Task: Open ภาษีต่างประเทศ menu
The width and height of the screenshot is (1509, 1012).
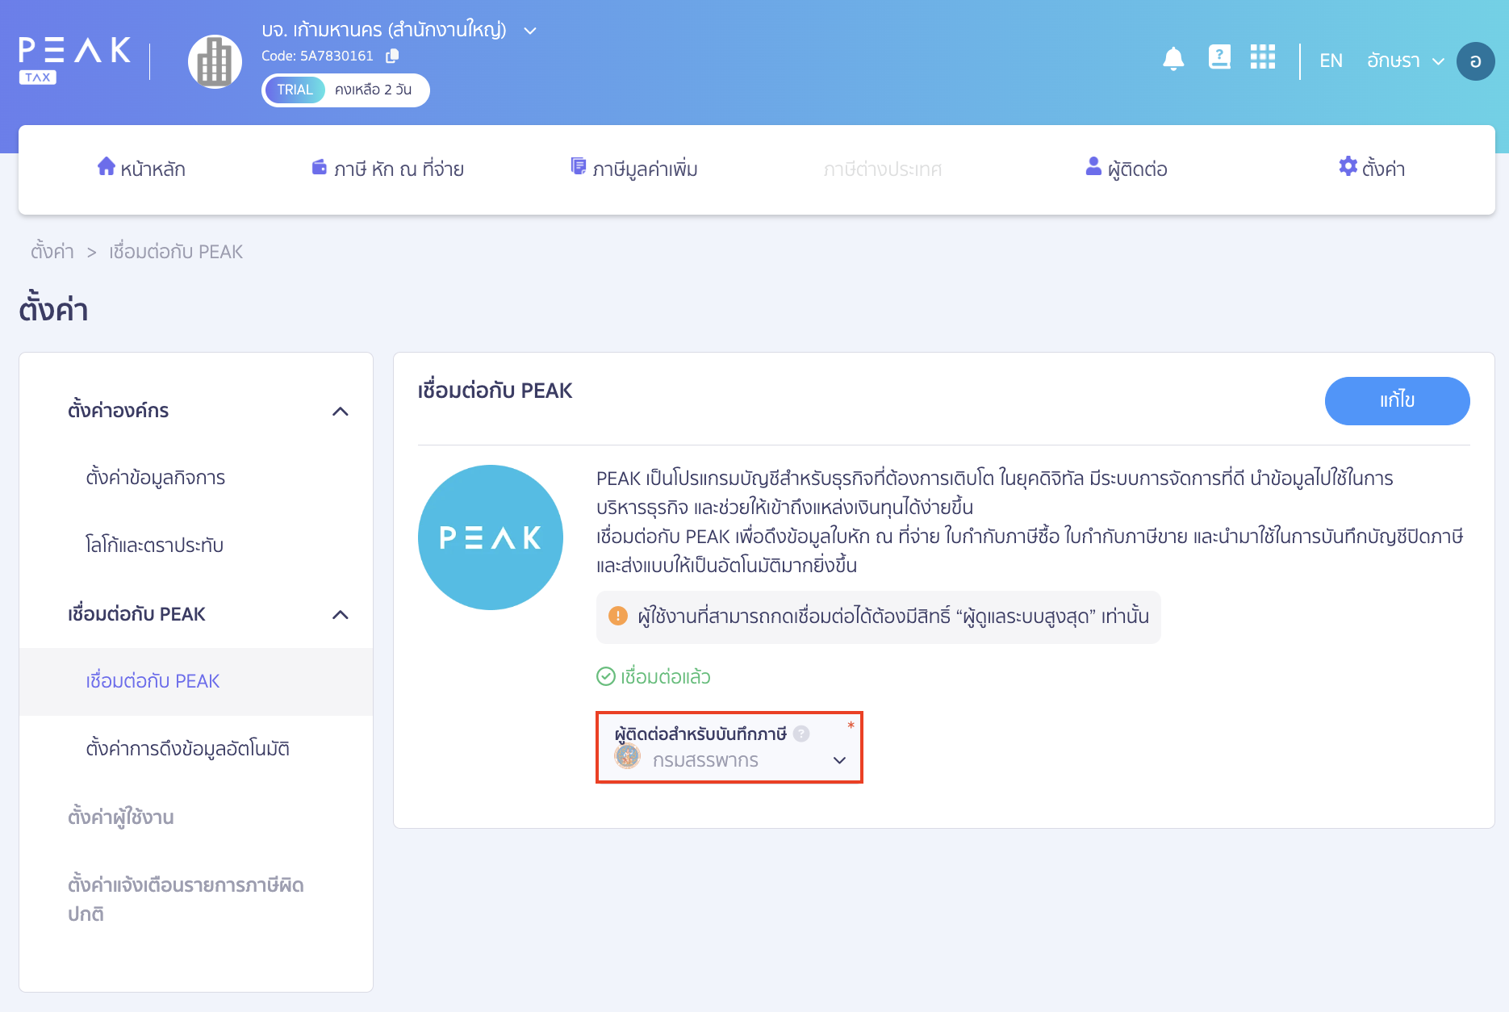Action: (883, 169)
